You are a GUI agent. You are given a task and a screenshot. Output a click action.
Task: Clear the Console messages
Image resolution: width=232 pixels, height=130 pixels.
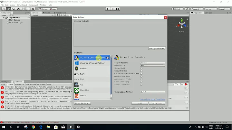click(3, 84)
